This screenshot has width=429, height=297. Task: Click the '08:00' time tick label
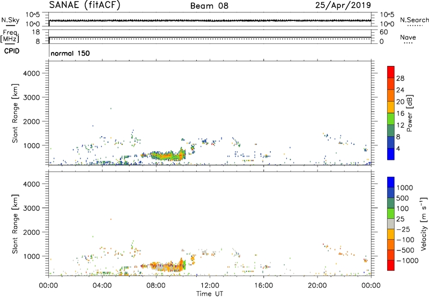click(x=156, y=286)
